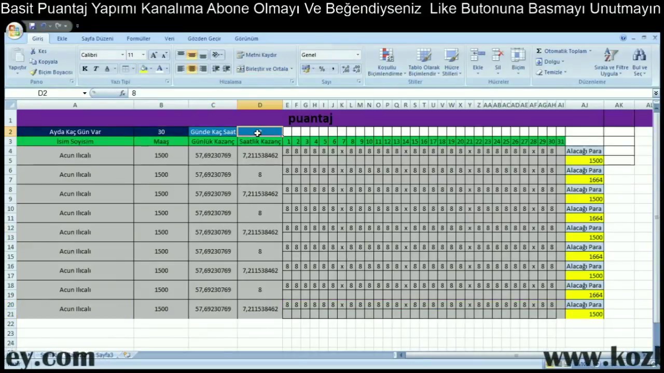The height and width of the screenshot is (373, 664).
Task: Open Koşullu Biçimlendirme conditional formatting
Action: point(386,62)
